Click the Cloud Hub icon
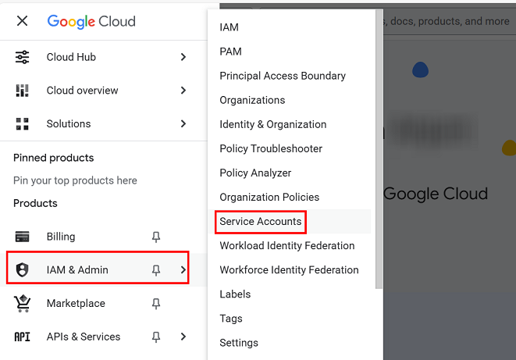Viewport: 516px width, 360px height. (23, 57)
